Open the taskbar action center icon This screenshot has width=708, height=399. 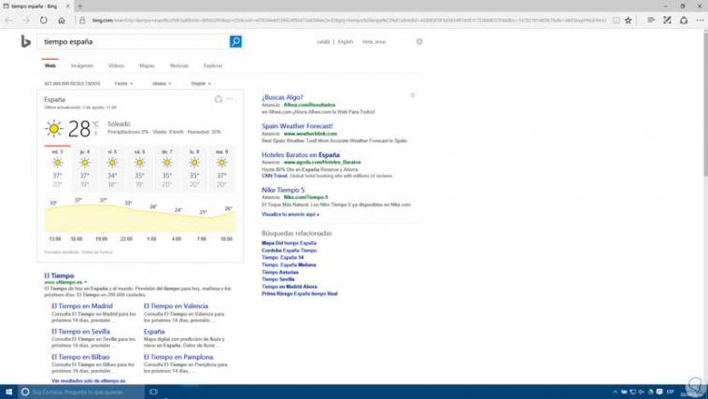coord(659,392)
